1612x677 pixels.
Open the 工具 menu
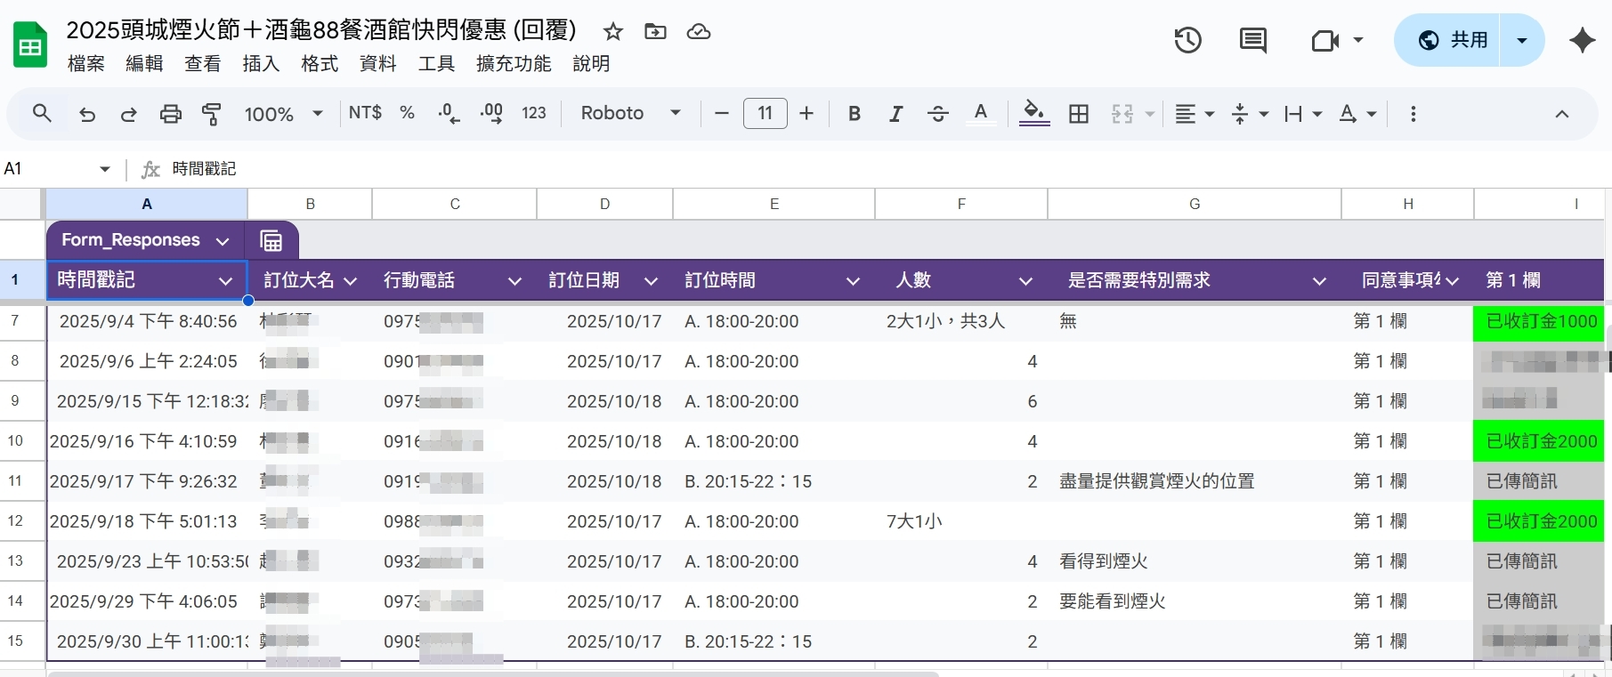(x=436, y=64)
